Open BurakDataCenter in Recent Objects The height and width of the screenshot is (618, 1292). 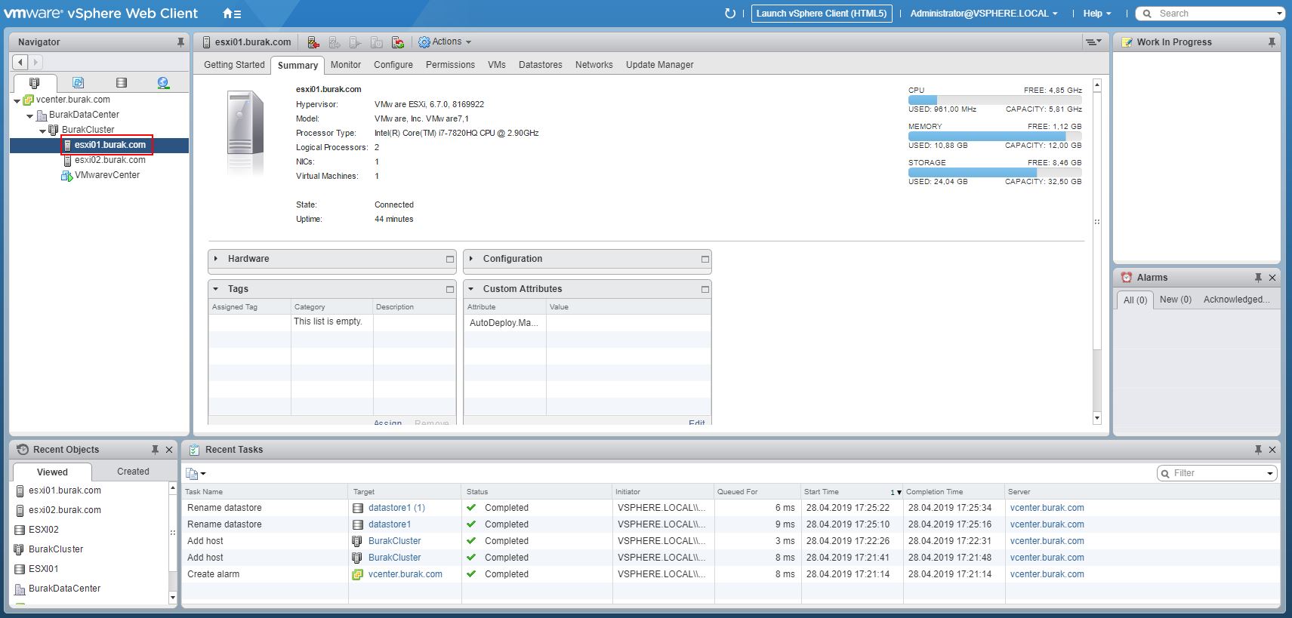64,589
